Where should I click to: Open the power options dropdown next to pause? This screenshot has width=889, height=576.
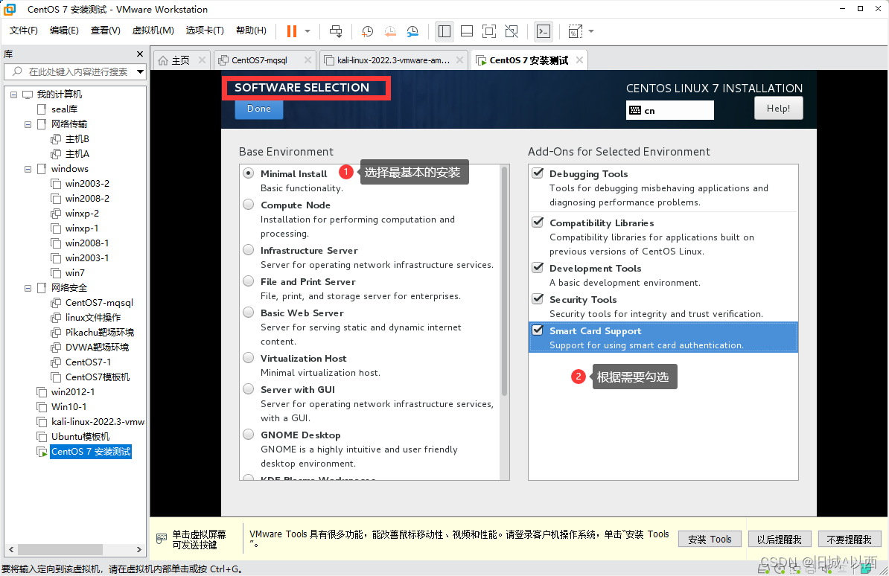click(x=308, y=31)
